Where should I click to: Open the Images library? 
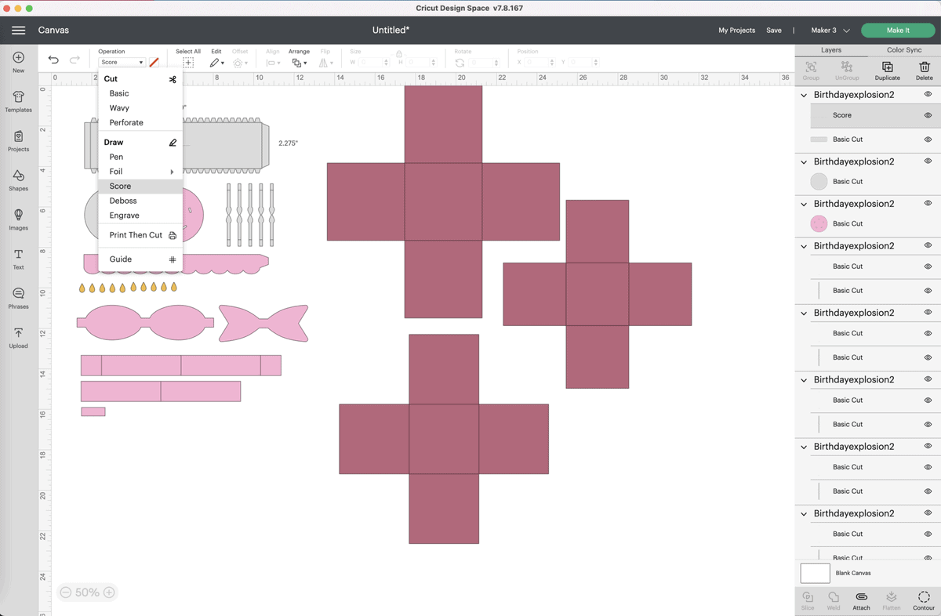tap(18, 218)
